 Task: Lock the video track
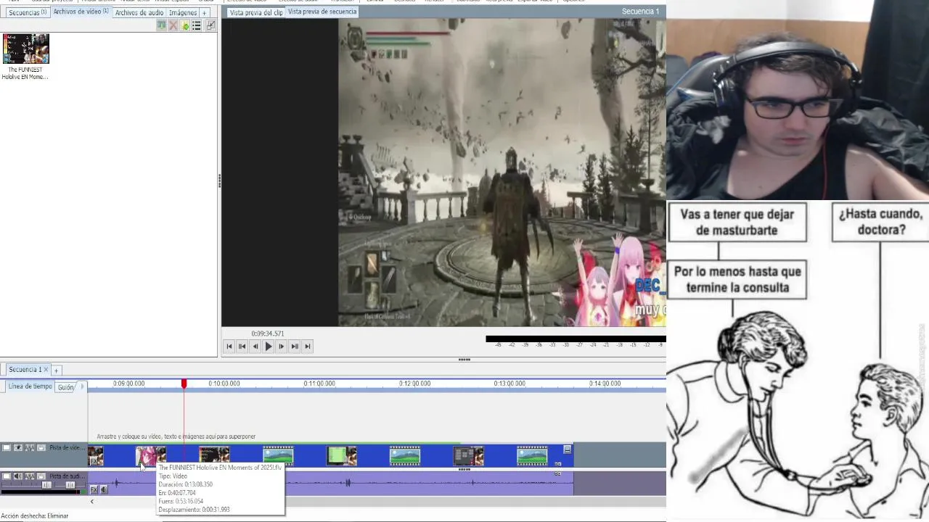(41, 448)
